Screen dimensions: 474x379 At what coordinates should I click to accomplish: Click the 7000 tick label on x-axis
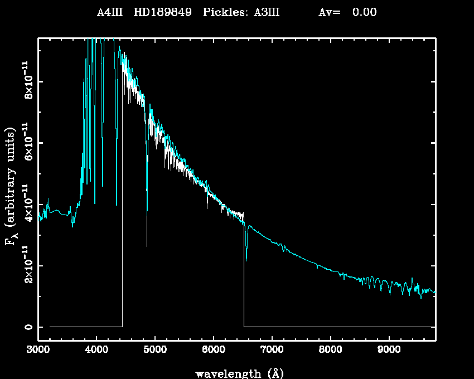point(272,350)
